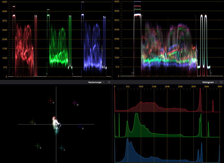Click the yellow Y target in vectorscope

pos(32,122)
